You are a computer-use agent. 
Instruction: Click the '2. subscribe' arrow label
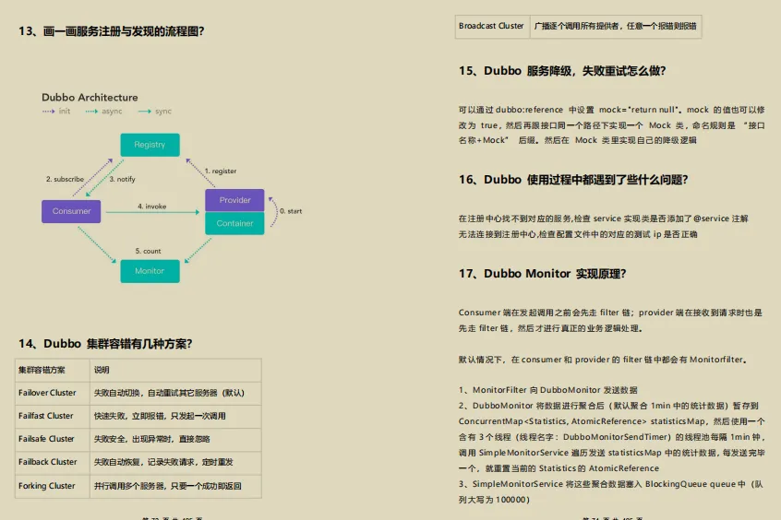tap(65, 179)
